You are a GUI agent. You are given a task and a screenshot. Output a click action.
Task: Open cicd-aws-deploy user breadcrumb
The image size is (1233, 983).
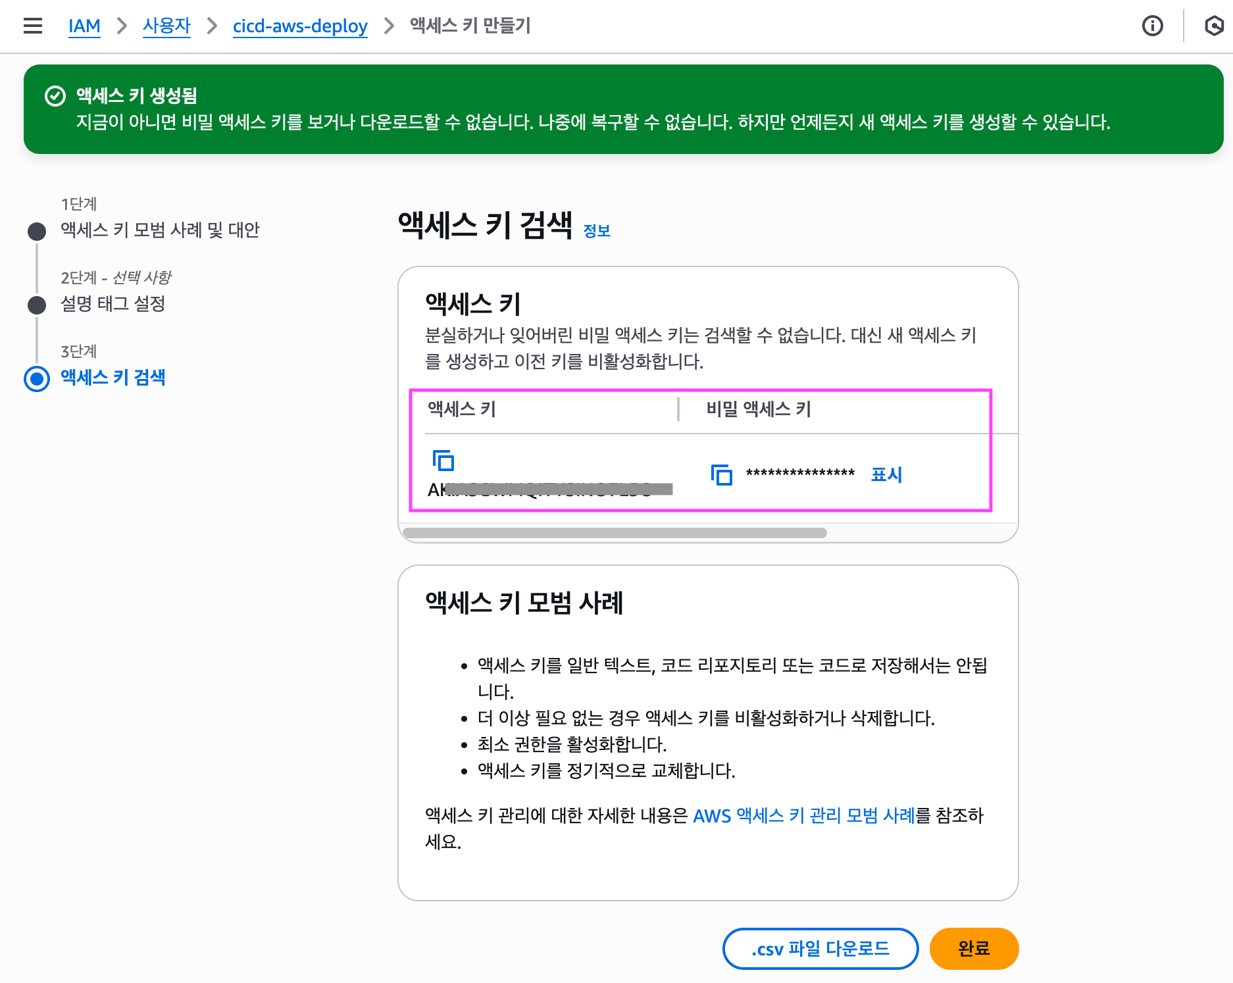300,26
